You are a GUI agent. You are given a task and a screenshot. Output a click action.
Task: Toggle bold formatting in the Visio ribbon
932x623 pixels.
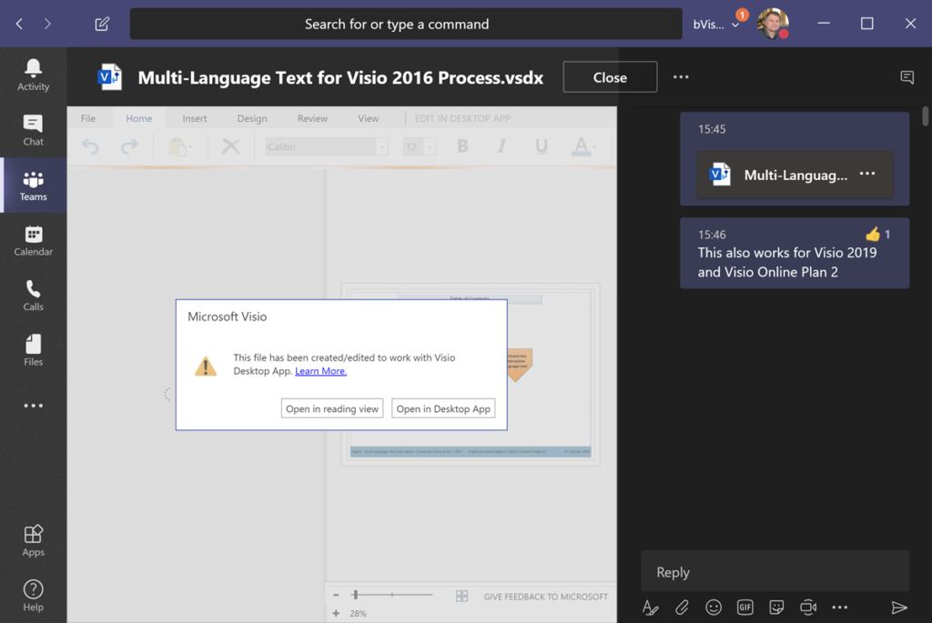click(x=462, y=146)
